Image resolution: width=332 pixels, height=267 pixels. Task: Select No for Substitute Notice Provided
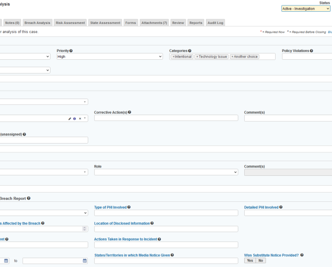(260, 261)
